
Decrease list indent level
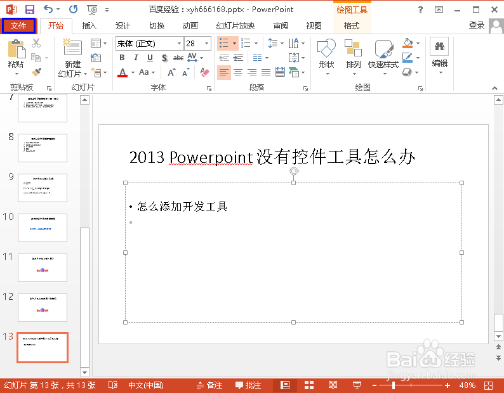pos(224,58)
